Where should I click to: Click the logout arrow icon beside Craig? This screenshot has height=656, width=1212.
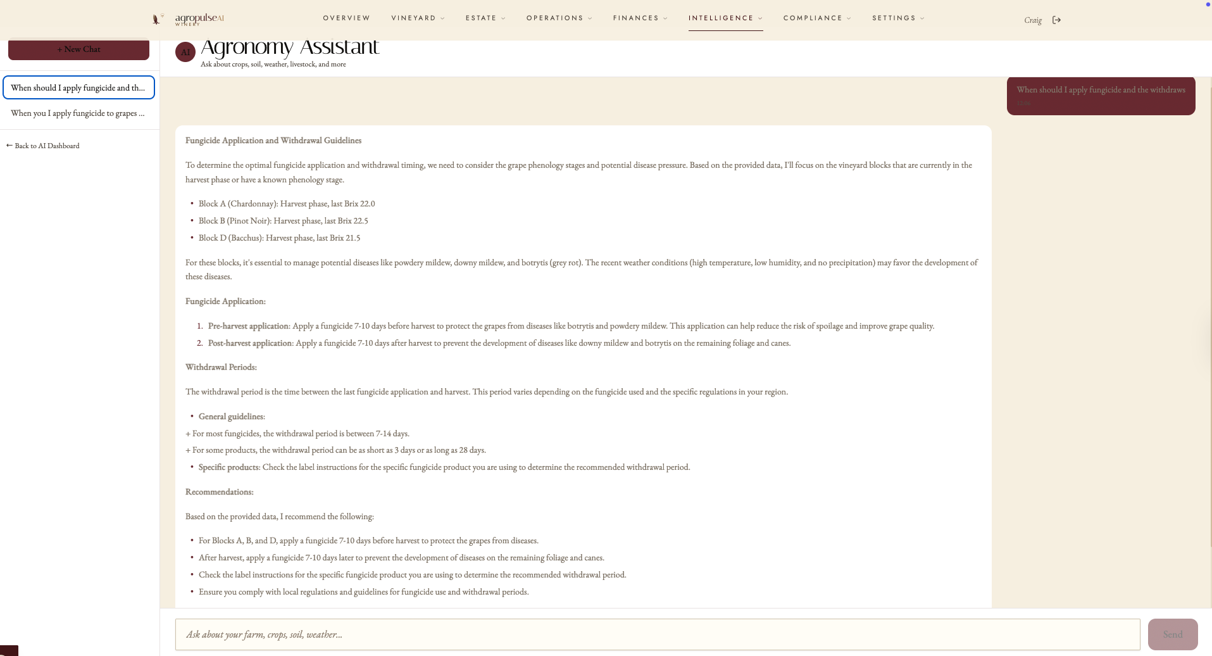coord(1056,20)
